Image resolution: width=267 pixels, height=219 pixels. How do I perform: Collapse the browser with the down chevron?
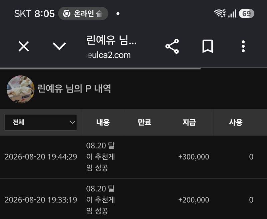pos(59,46)
